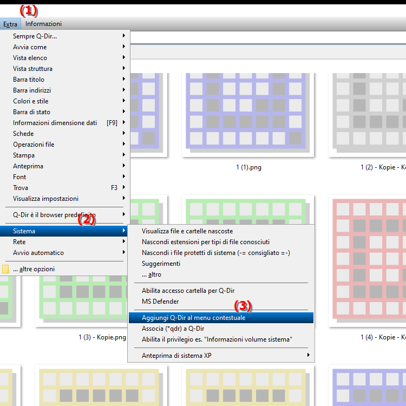Expand the Barra titolo submenu

(65, 80)
